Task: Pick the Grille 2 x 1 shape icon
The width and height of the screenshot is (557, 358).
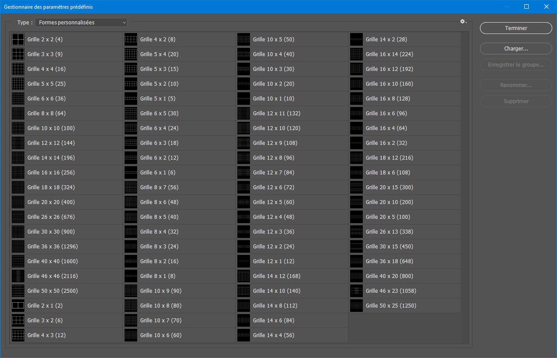Action: click(18, 306)
